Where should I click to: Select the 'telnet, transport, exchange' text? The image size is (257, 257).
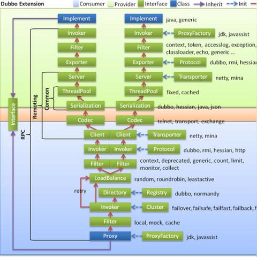(x=191, y=122)
